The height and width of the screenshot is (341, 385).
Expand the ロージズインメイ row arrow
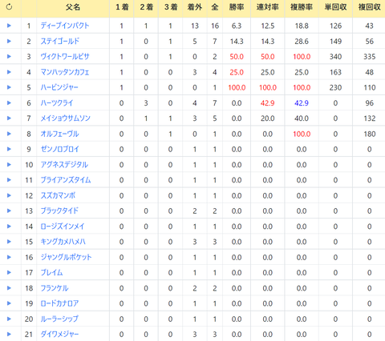coord(9,227)
